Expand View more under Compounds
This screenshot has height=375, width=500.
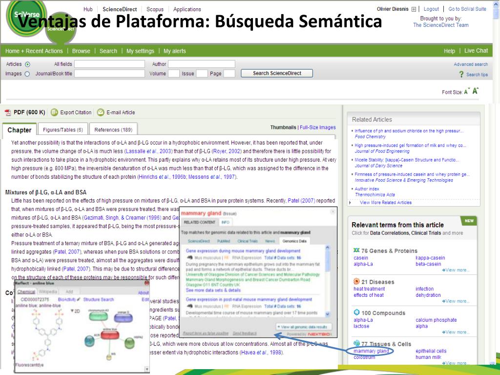click(x=456, y=332)
